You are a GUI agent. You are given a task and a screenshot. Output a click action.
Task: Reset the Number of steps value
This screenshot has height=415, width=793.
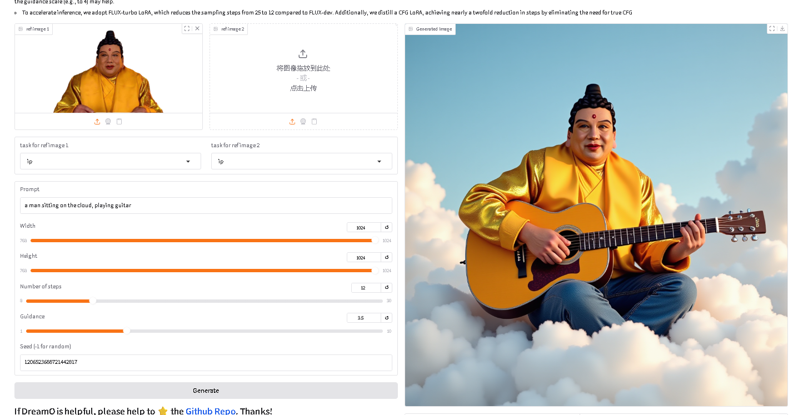[x=387, y=288]
